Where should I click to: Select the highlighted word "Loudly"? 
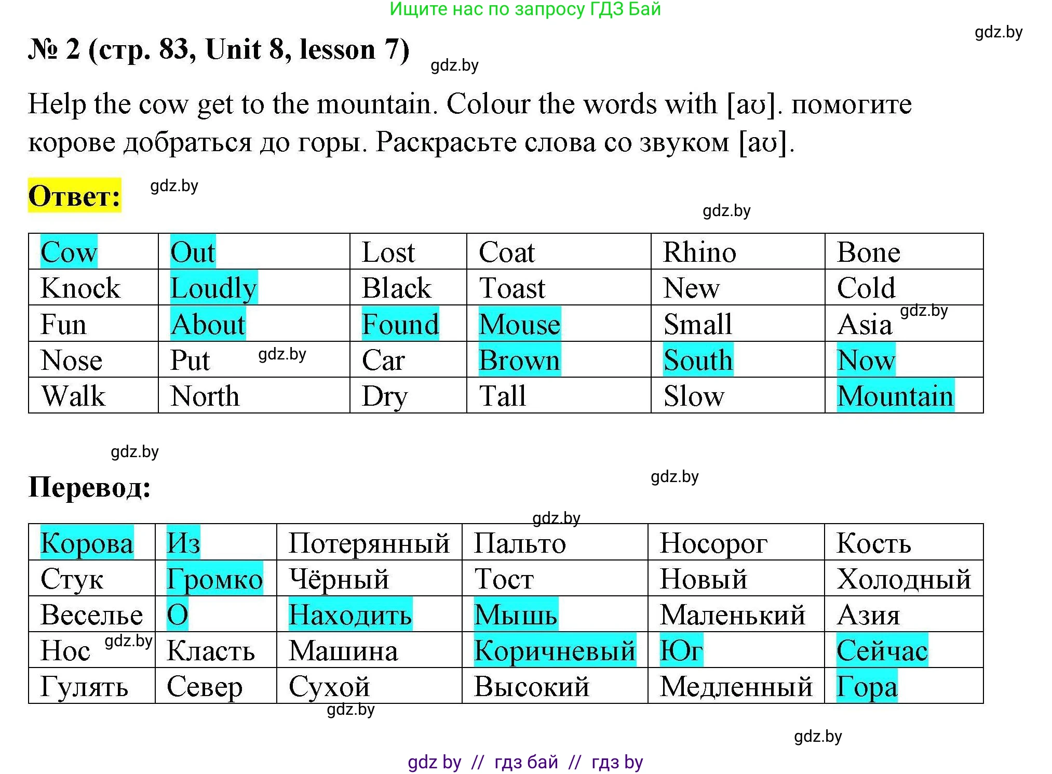coord(213,288)
